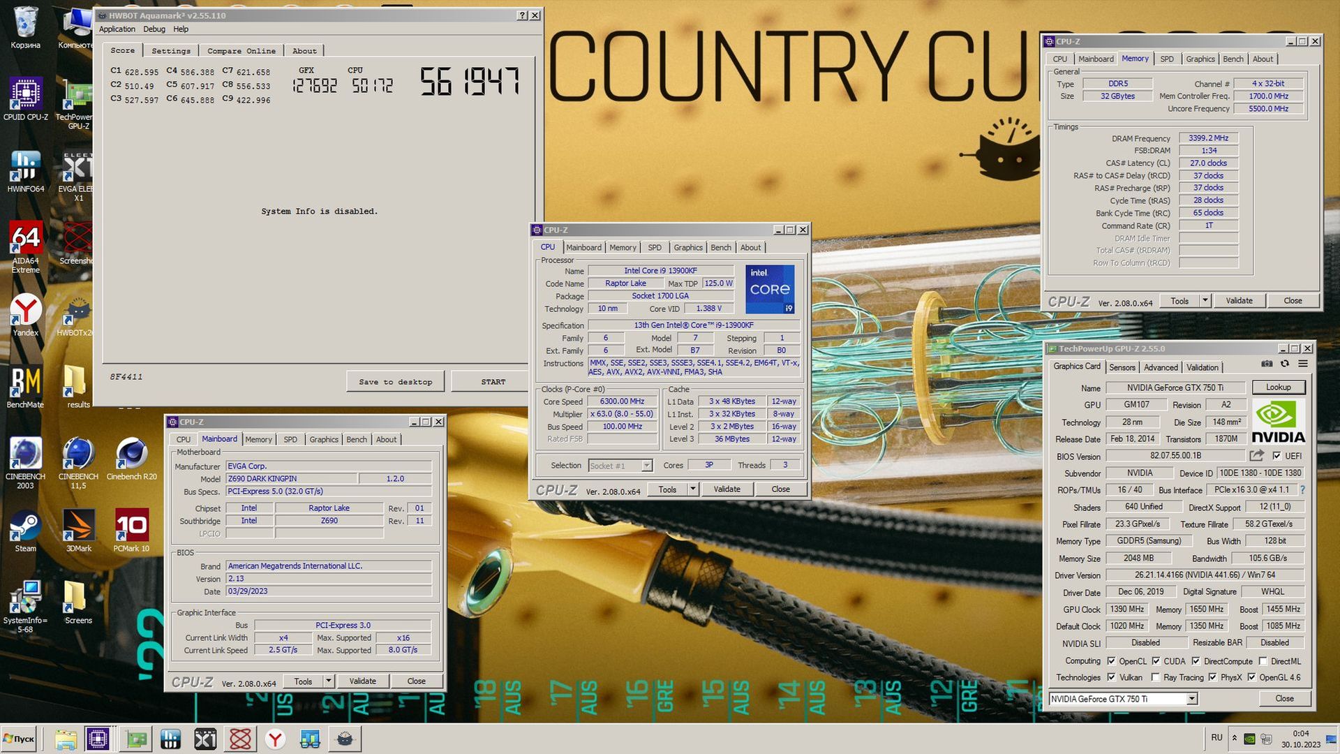Open Bench tab in Mainboard CPU-Z window
Viewport: 1340px width, 754px height.
[357, 440]
